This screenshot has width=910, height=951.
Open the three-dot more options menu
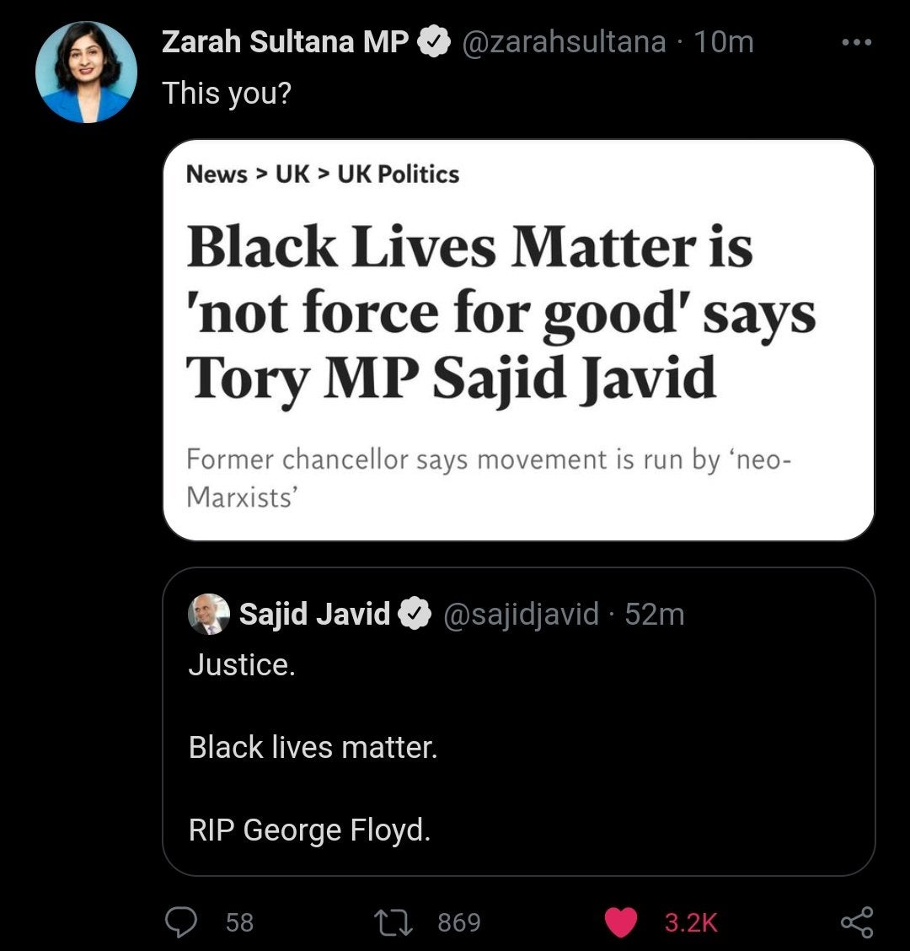click(857, 42)
